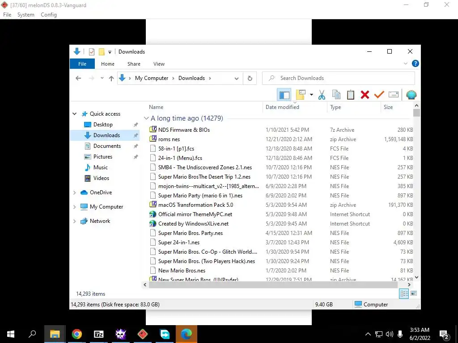This screenshot has width=458, height=343.
Task: Open Google Chrome from the taskbar
Action: 77,334
